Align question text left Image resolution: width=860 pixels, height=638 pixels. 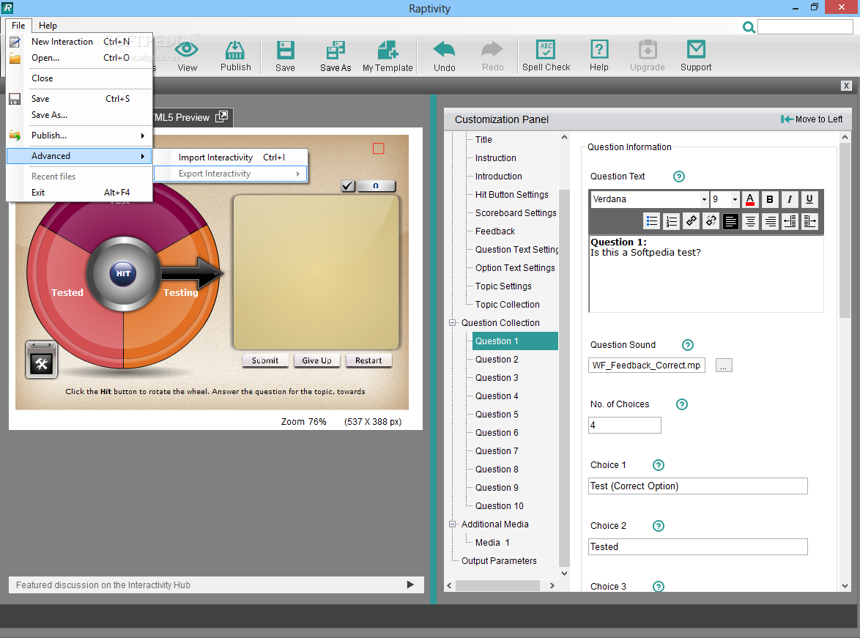(x=730, y=221)
